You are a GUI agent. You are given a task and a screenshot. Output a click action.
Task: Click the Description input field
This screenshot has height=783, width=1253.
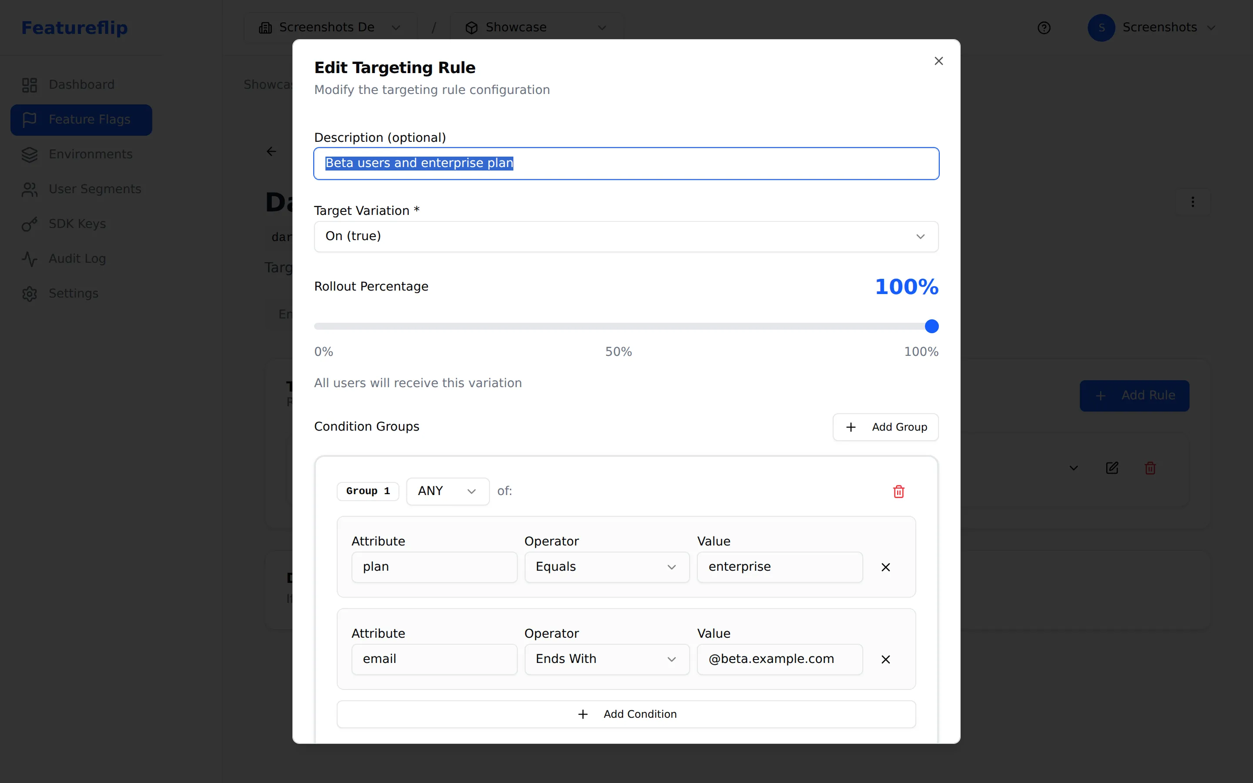(x=626, y=164)
